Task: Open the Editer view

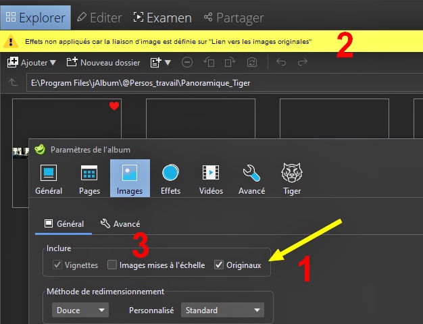Action: click(99, 18)
